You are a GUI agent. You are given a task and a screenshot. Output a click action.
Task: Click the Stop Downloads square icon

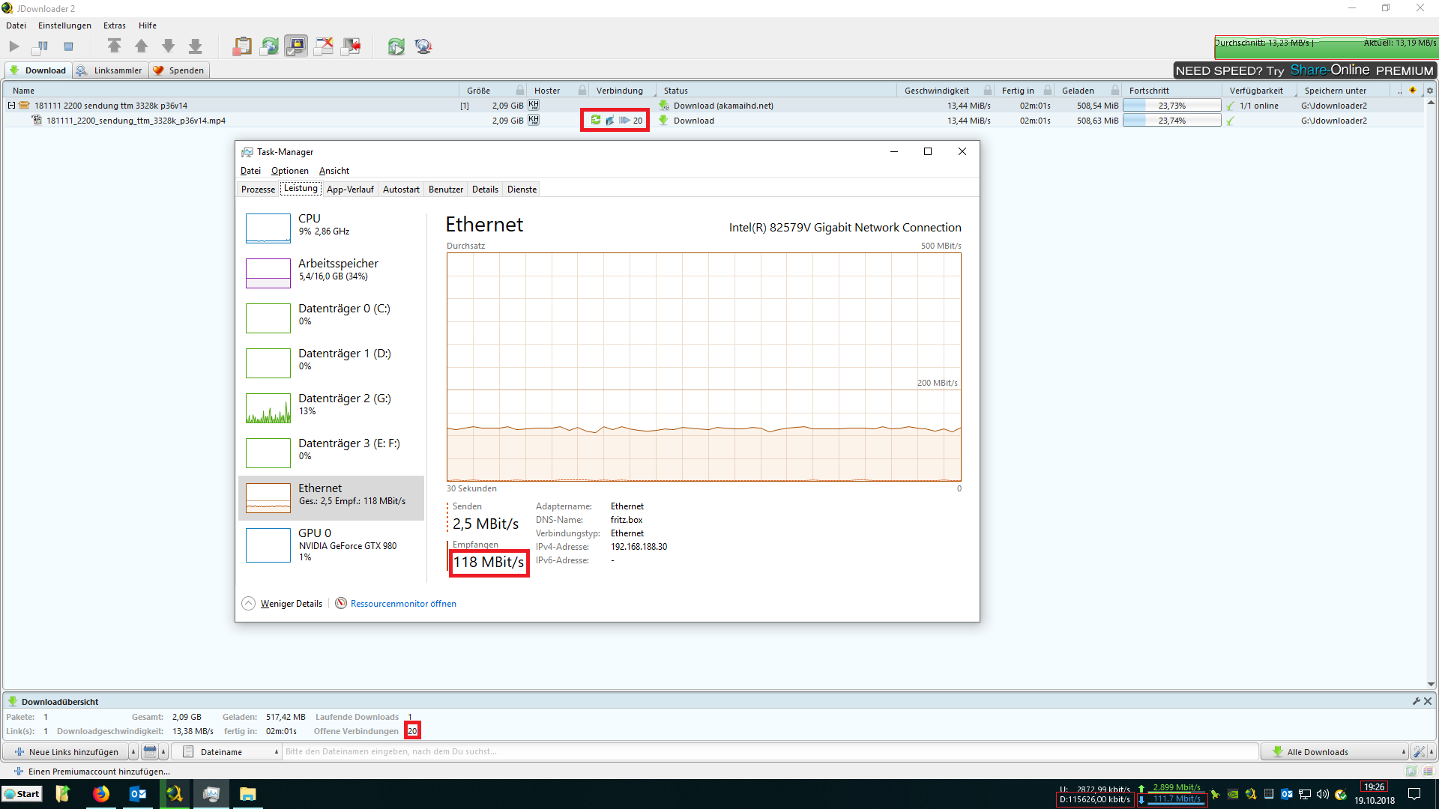68,46
